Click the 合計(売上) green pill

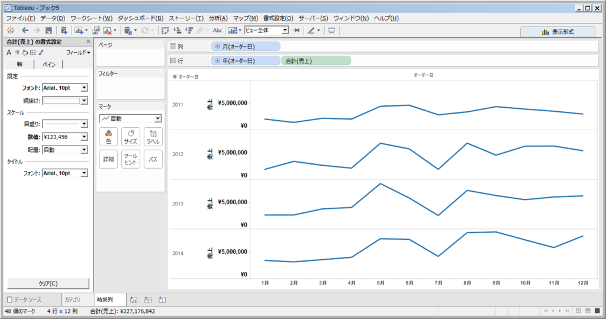(316, 61)
